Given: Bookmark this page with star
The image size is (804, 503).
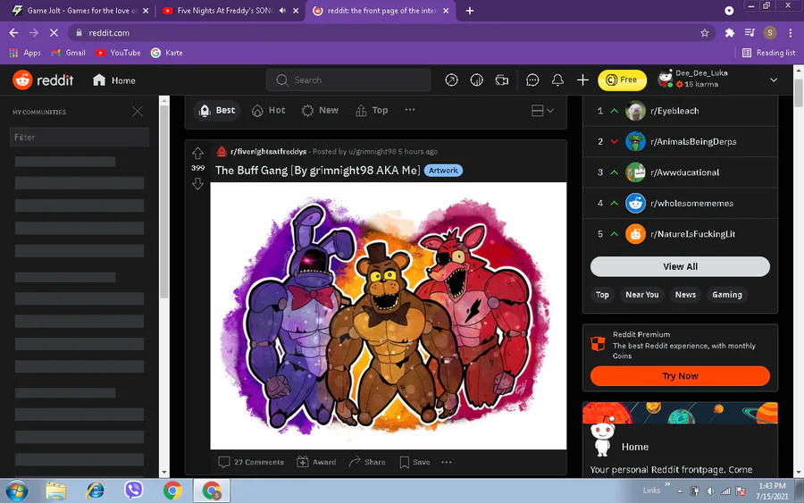Looking at the screenshot, I should tap(705, 33).
